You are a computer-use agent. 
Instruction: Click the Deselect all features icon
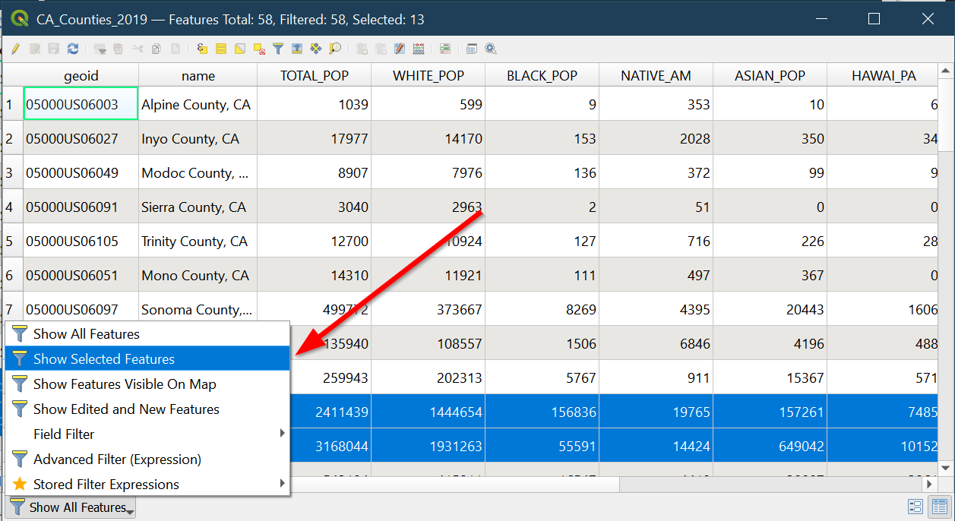pyautogui.click(x=259, y=49)
